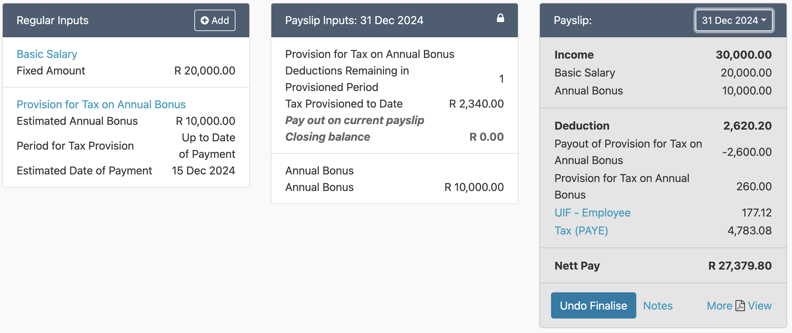Open the Tax (PAYE) deduction details
This screenshot has width=792, height=333.
pos(581,231)
